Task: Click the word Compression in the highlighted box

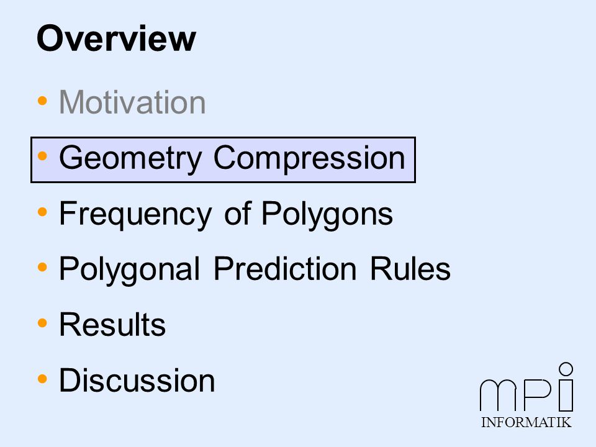Action: [x=309, y=158]
